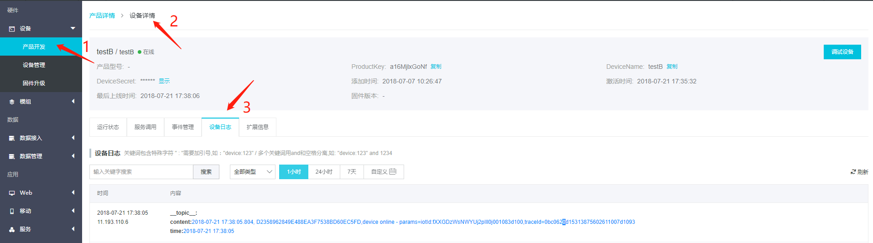The height and width of the screenshot is (243, 873).
Task: Click the 模组 layers icon
Action: pyautogui.click(x=12, y=102)
